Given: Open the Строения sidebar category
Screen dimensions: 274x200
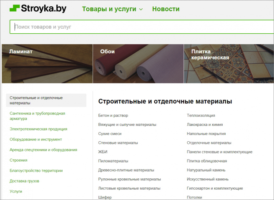Looking at the screenshot, I should point(18,160).
